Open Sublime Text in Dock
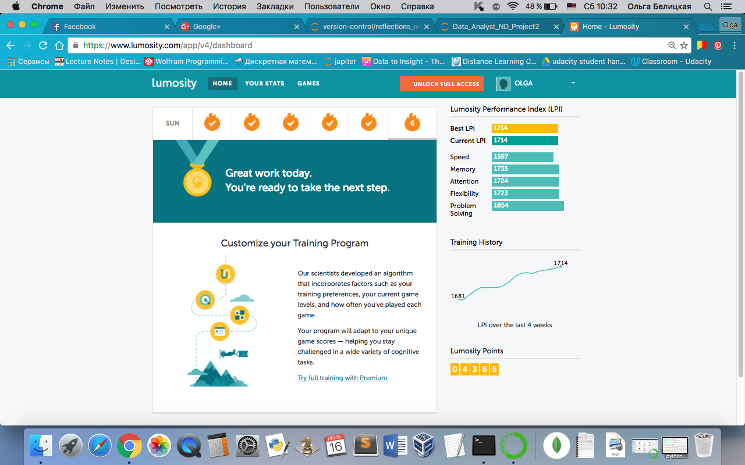Image resolution: width=745 pixels, height=465 pixels. pos(366,446)
